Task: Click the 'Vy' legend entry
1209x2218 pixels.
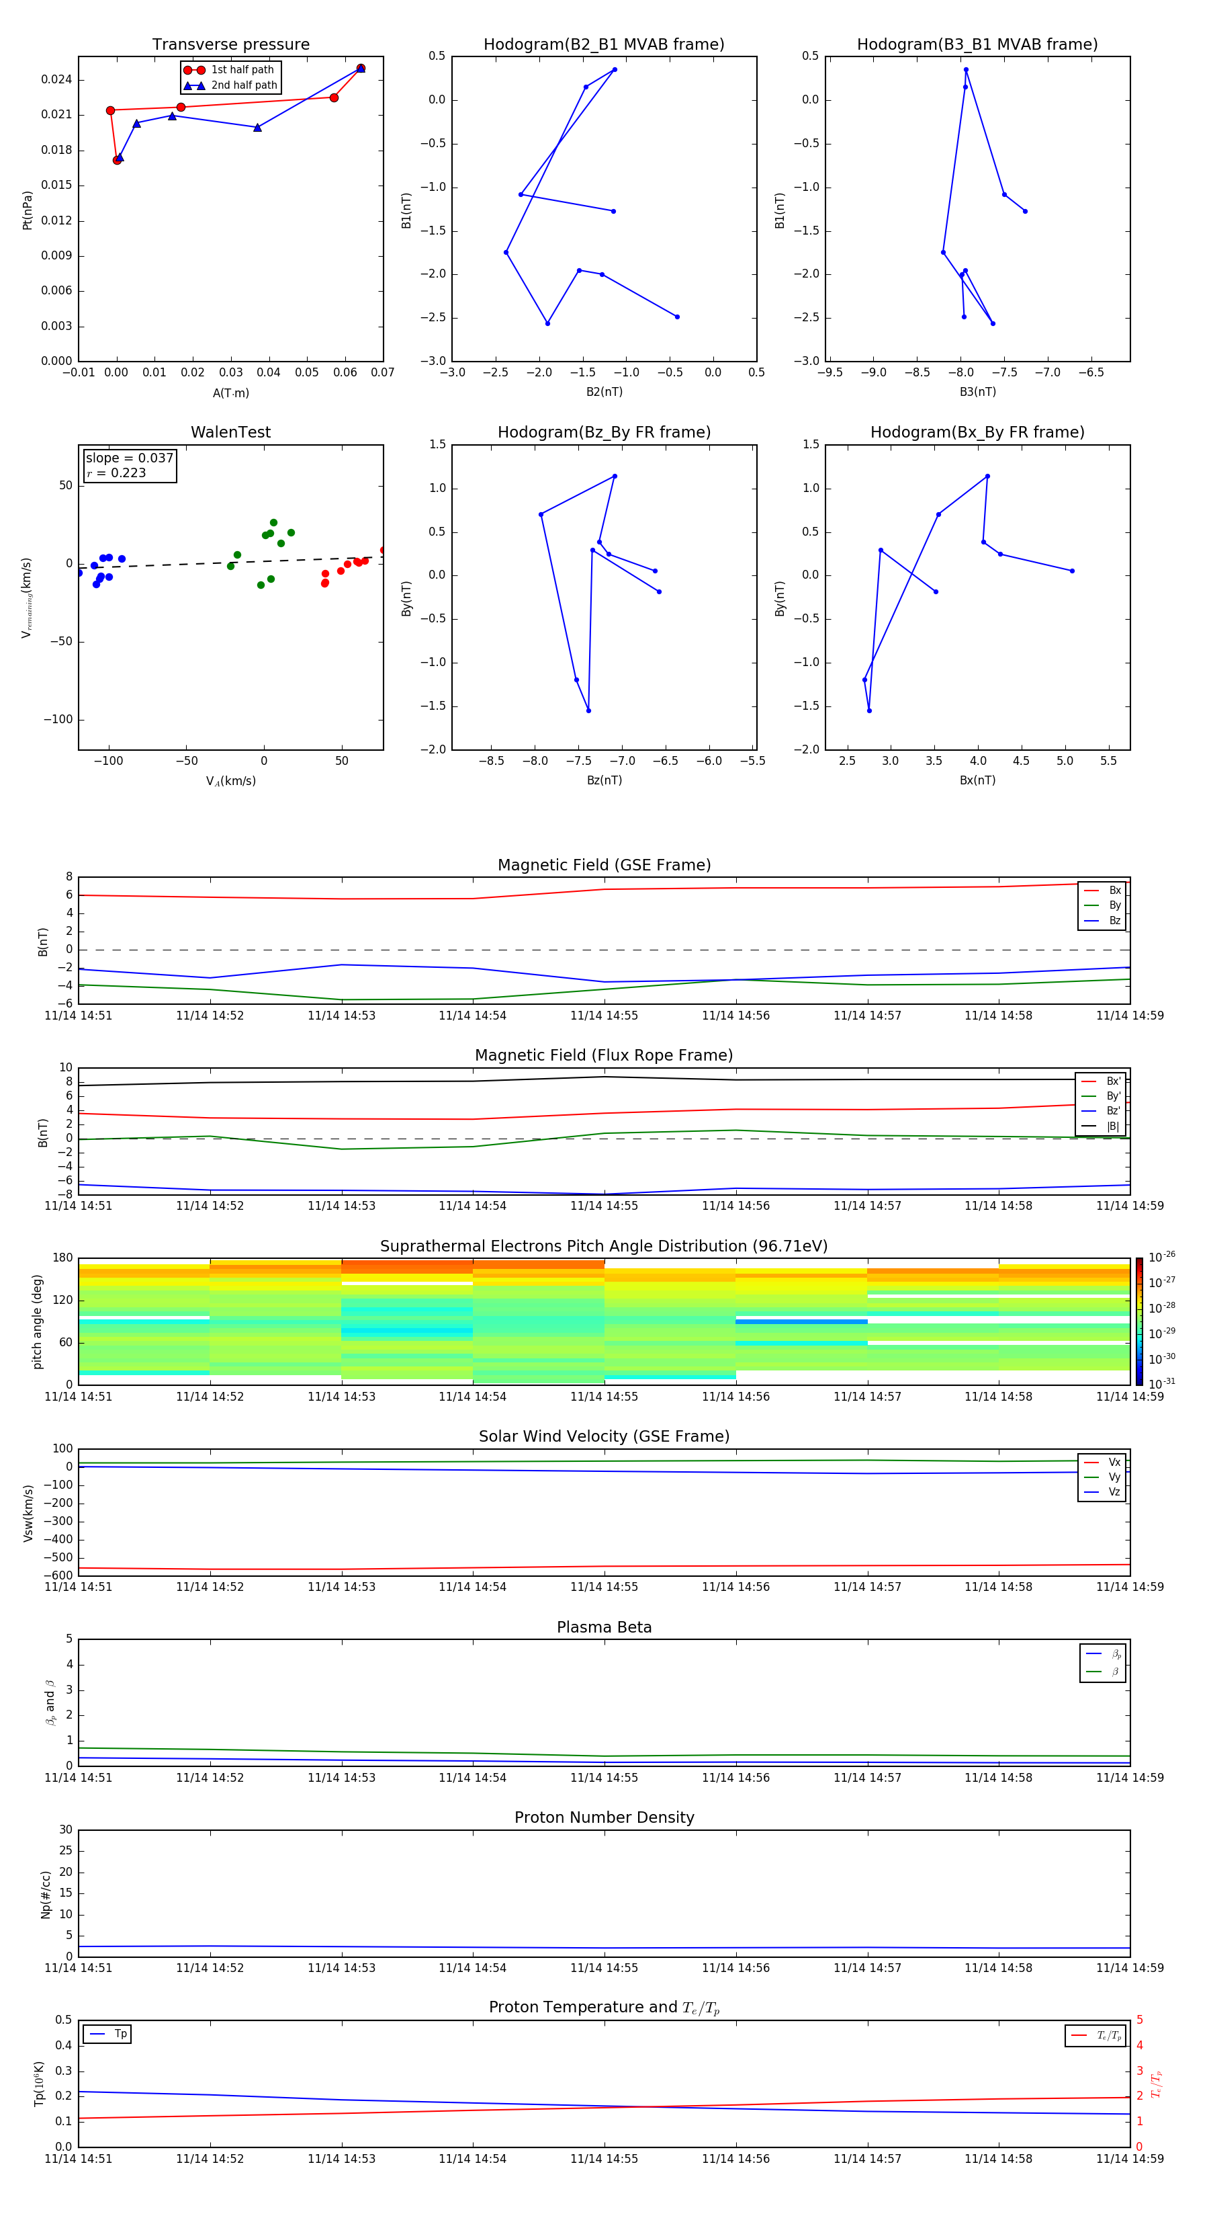Action: [1102, 1477]
